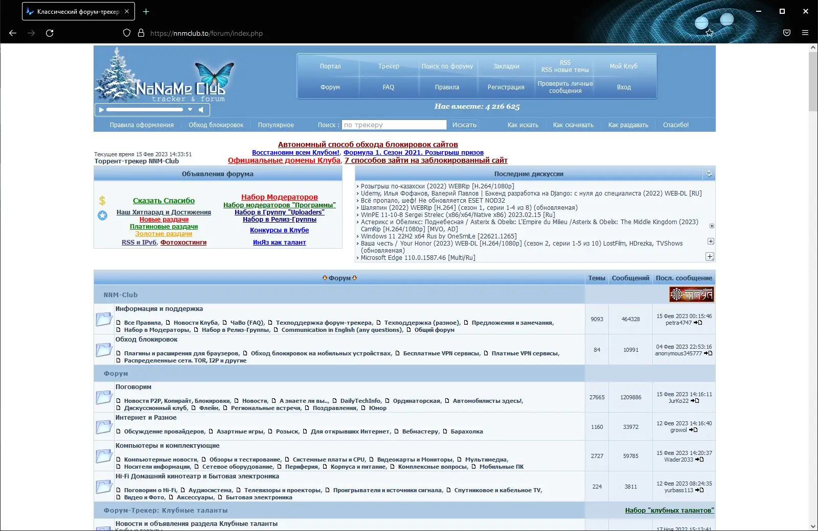
Task: Go back in browser history
Action: [x=13, y=33]
